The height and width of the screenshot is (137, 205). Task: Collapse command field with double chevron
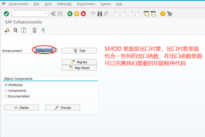[53, 14]
